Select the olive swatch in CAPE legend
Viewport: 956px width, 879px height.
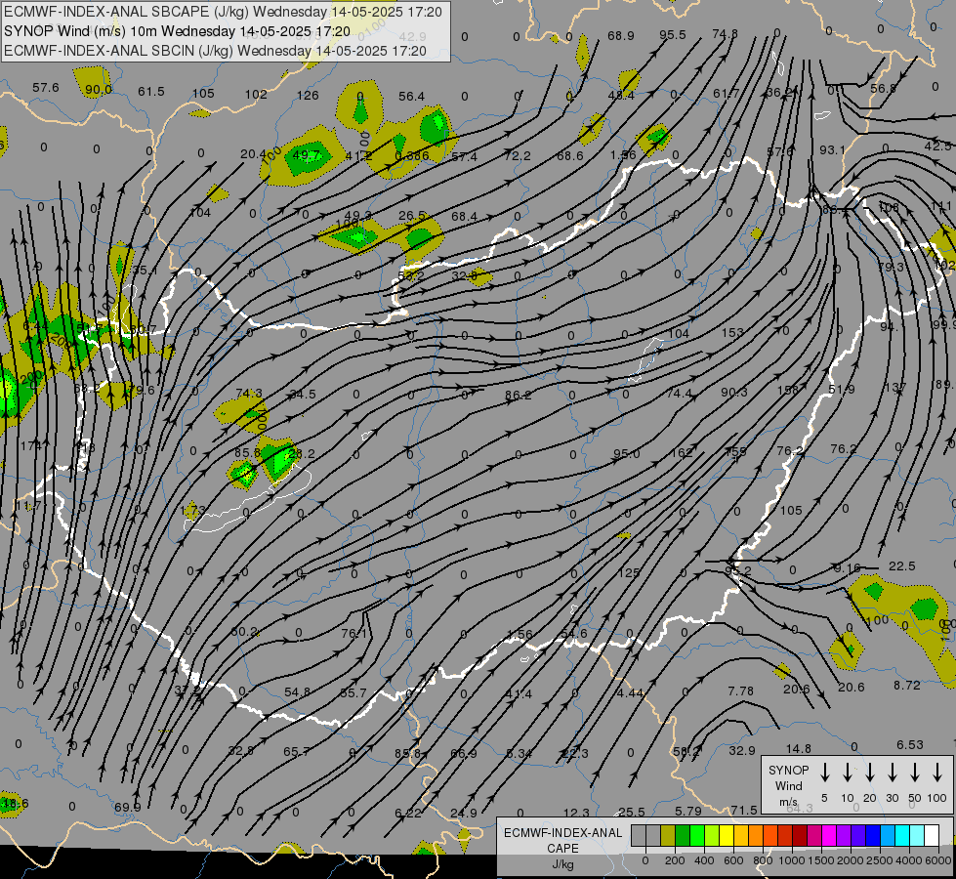(668, 835)
